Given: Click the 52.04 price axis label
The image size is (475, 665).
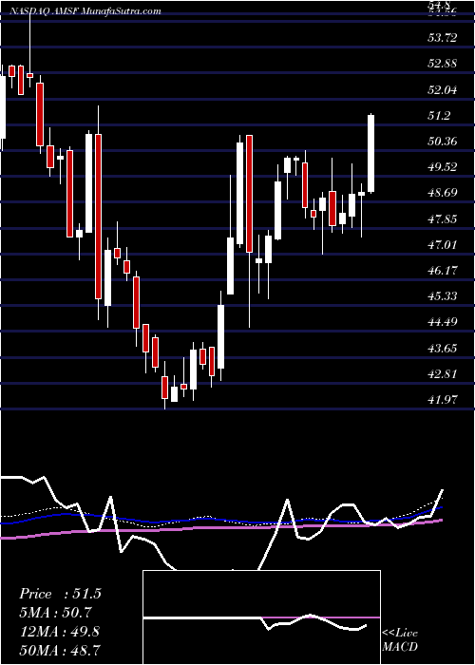Looking at the screenshot, I should (443, 89).
